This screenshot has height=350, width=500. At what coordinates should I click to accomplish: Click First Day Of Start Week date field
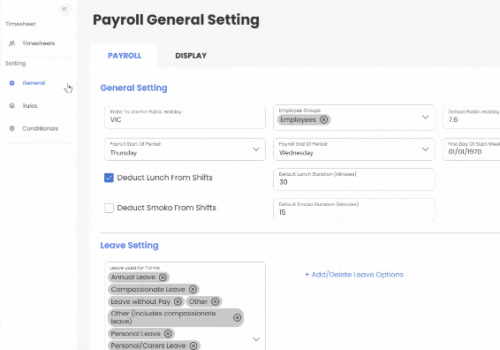472,149
